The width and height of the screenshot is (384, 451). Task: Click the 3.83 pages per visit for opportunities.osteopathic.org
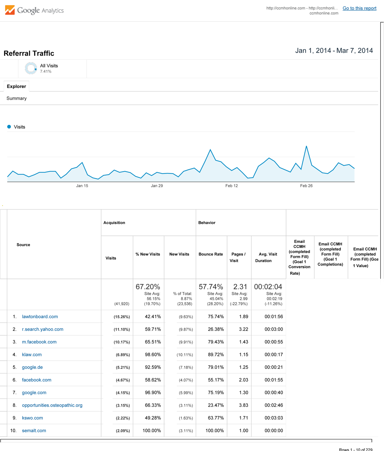coord(244,405)
